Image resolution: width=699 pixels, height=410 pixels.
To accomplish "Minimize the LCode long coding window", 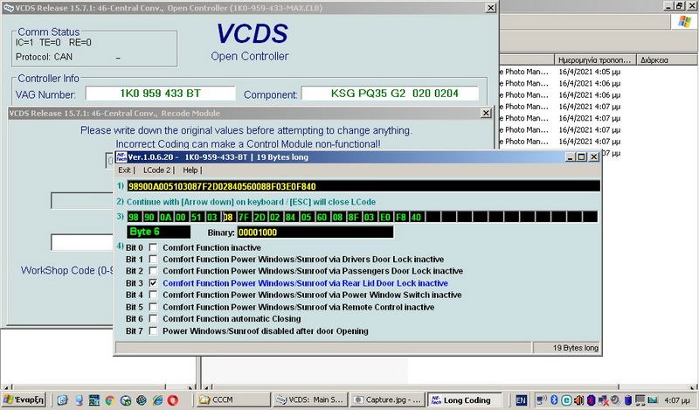I will tap(571, 157).
